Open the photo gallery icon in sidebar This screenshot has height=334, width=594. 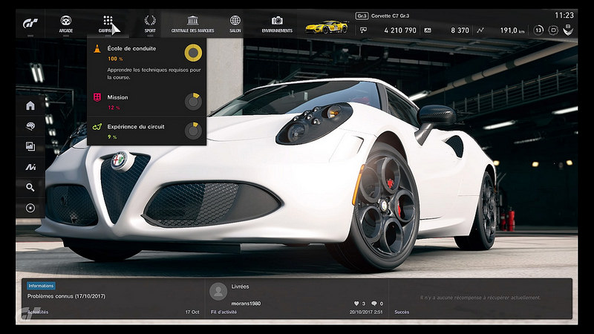coord(30,146)
